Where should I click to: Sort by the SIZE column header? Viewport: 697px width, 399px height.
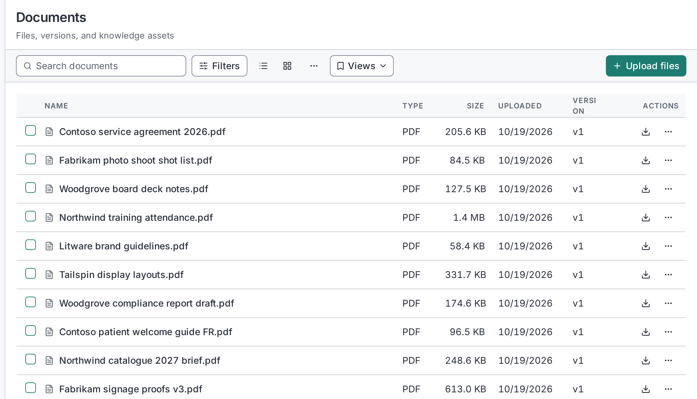click(x=475, y=106)
